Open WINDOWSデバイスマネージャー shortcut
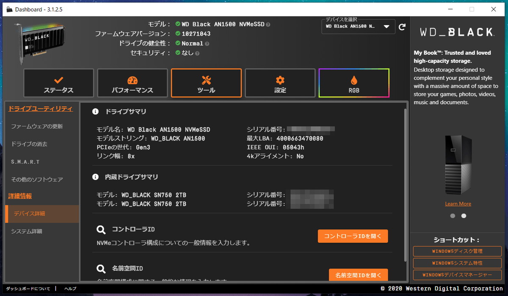Screen dimensions: 508x296 coord(457,275)
